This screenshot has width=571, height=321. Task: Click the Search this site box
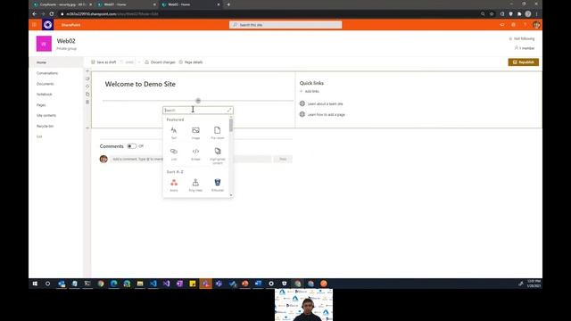click(x=285, y=25)
